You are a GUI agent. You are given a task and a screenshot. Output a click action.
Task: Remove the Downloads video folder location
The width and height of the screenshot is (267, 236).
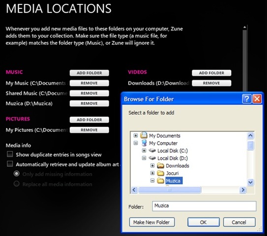point(211,83)
